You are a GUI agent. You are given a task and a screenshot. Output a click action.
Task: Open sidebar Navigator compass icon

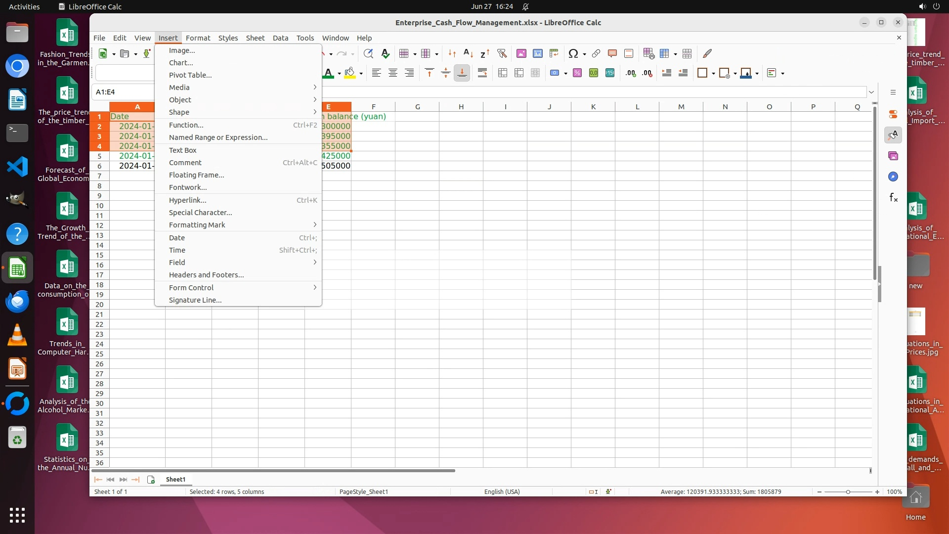coord(893,177)
